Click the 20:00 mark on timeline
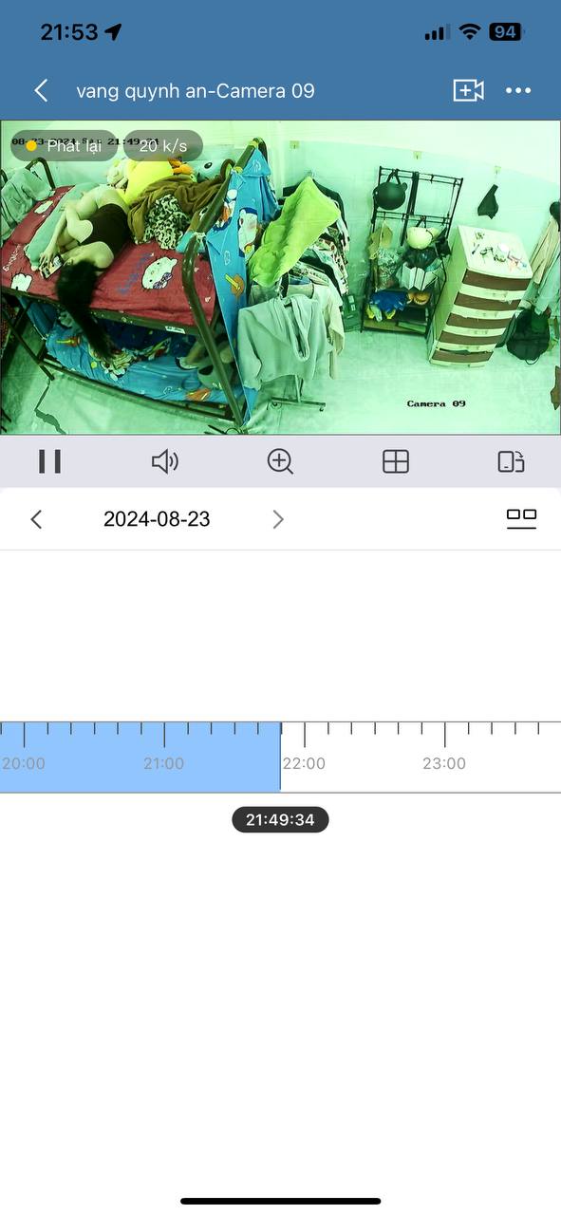 [24, 763]
